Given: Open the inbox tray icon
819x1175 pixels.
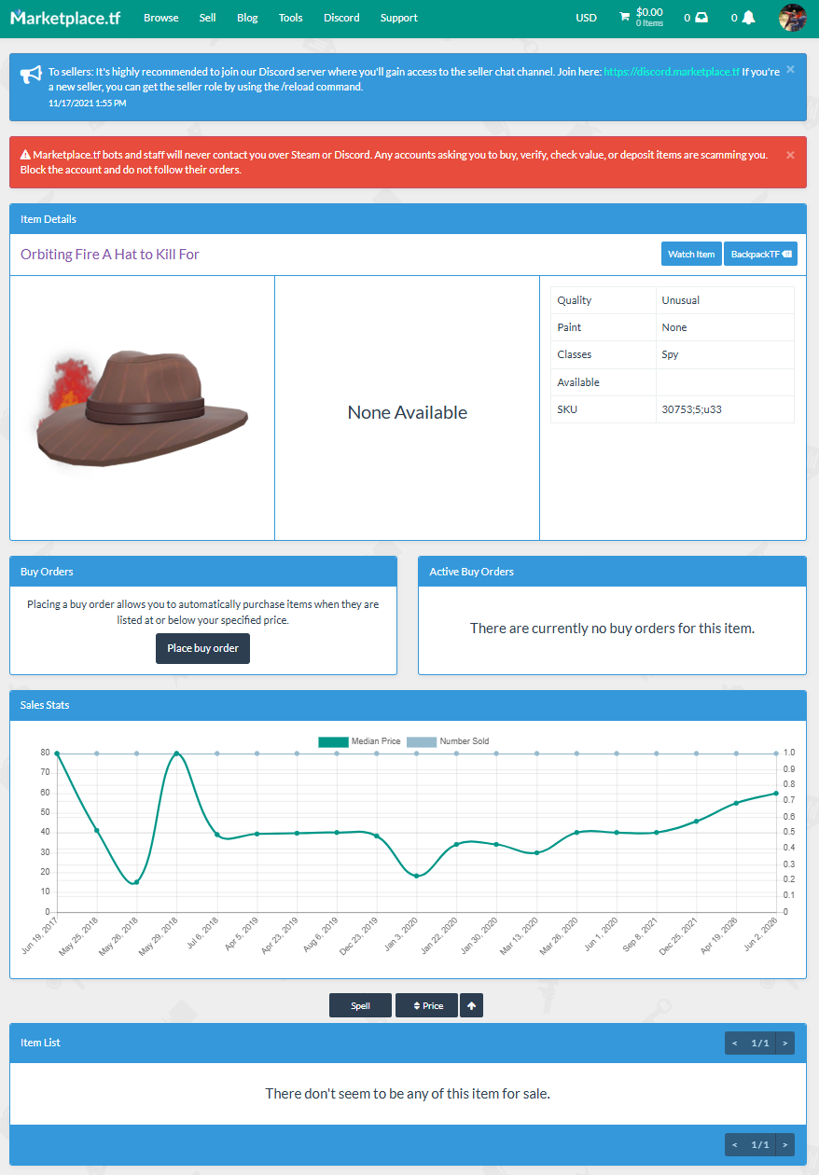Looking at the screenshot, I should [x=701, y=18].
